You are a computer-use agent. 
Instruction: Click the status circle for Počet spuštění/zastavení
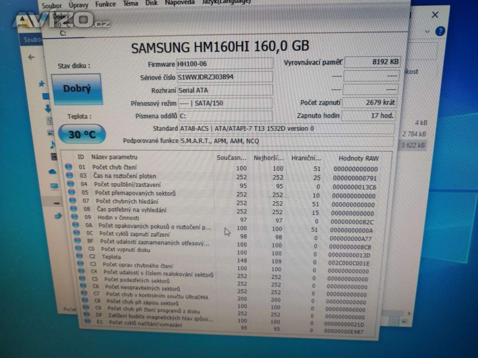[x=70, y=184]
